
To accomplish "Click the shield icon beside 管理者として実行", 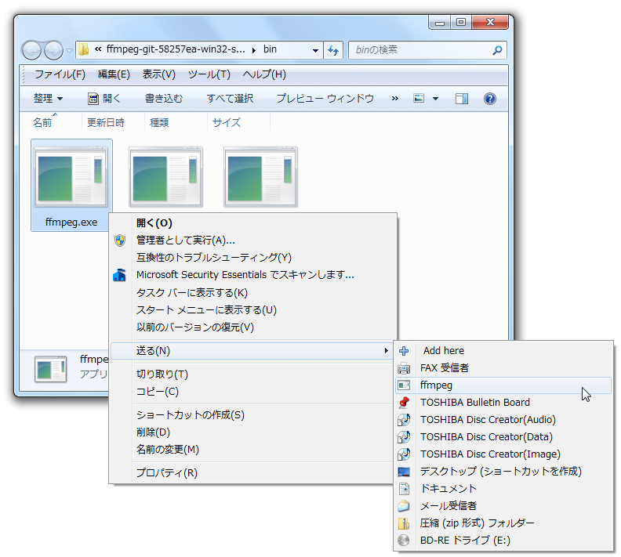I will [x=120, y=241].
